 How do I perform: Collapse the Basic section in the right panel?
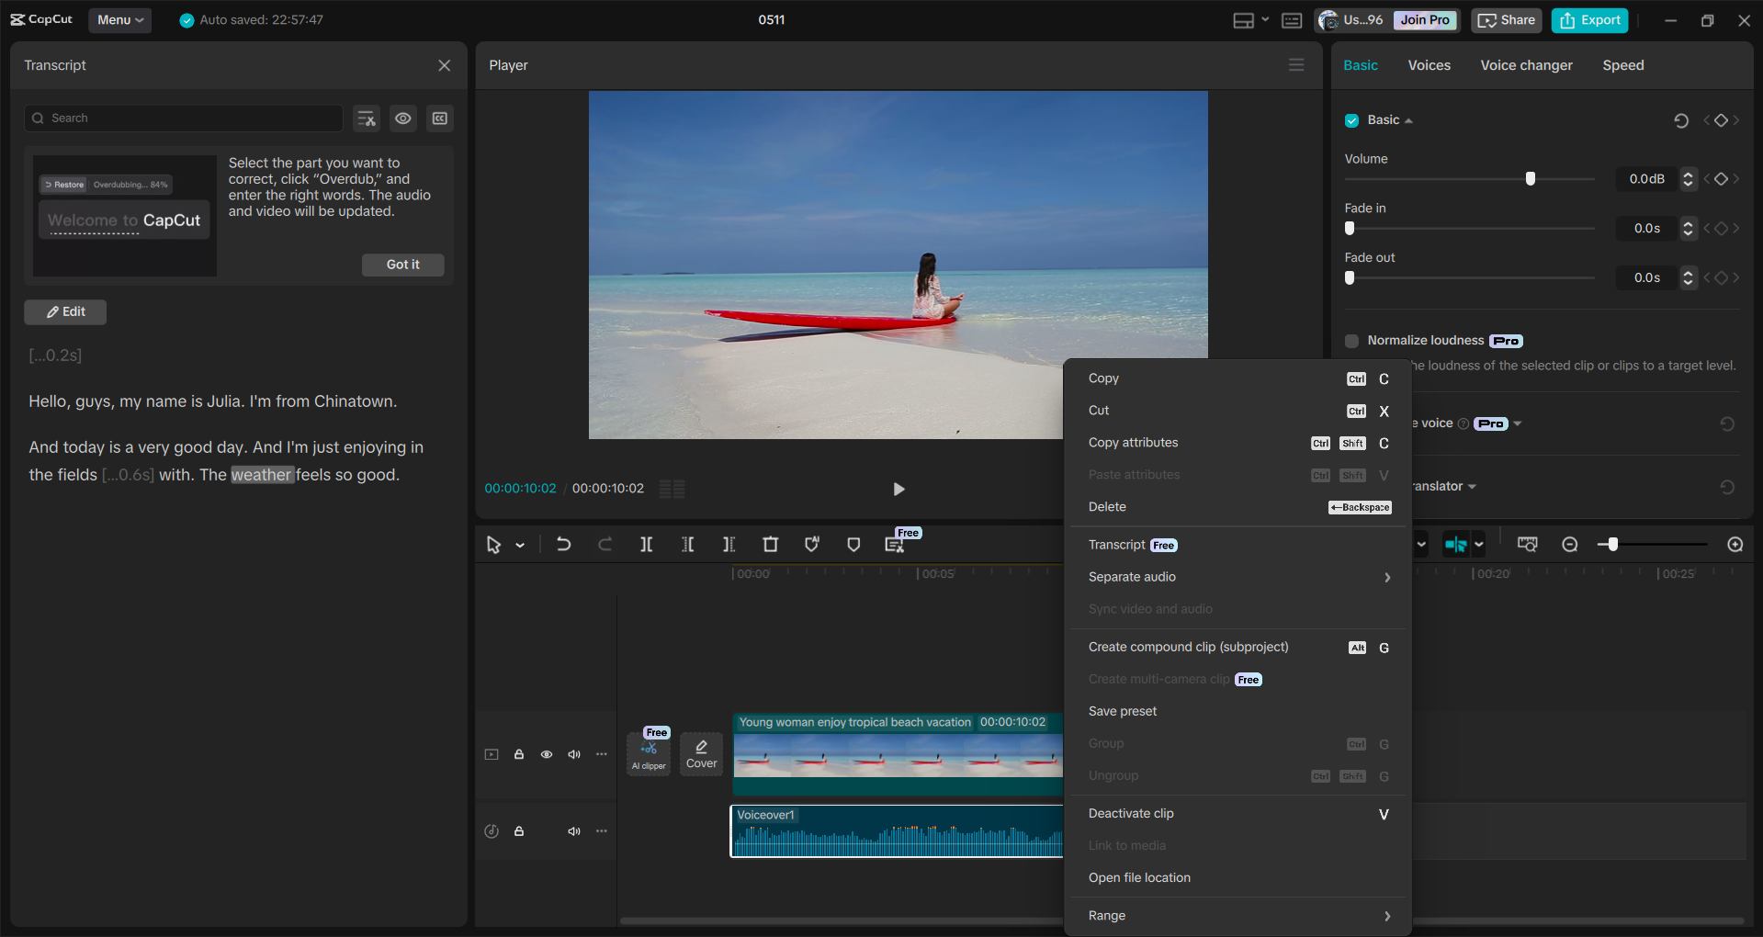1407,119
